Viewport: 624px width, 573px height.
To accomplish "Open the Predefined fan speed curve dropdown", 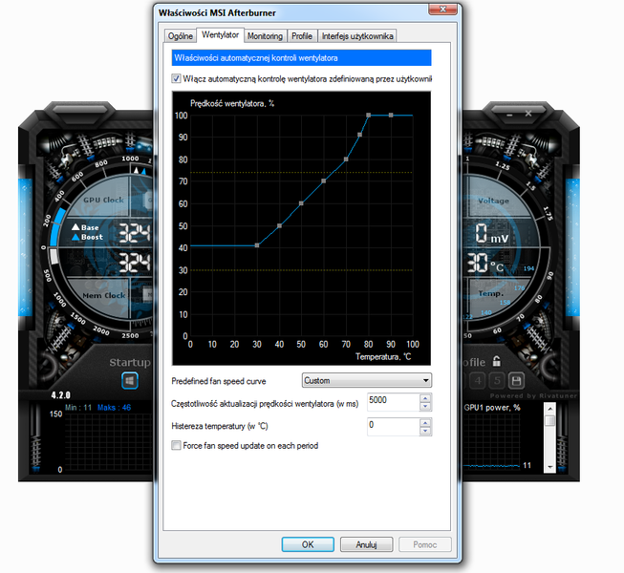I will coord(366,380).
